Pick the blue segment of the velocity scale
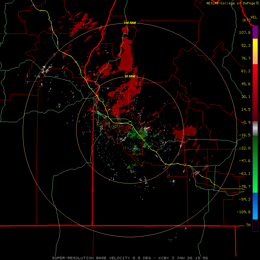260x260 pixels. (x=255, y=206)
